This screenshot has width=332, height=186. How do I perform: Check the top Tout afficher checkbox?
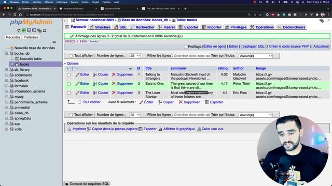71,56
